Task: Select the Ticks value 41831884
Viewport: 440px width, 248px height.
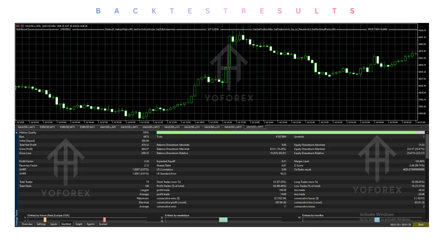Action: tap(280, 137)
